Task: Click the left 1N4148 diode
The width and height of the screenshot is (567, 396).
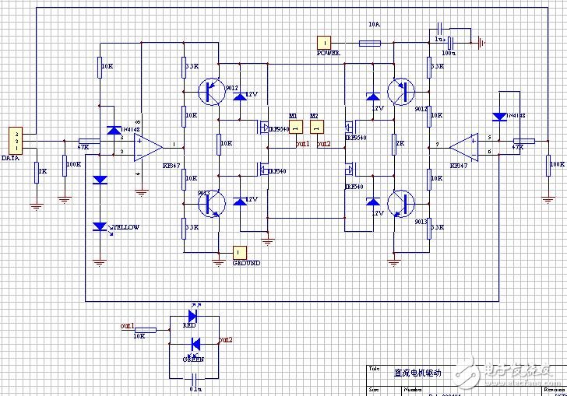Action: 114,131
